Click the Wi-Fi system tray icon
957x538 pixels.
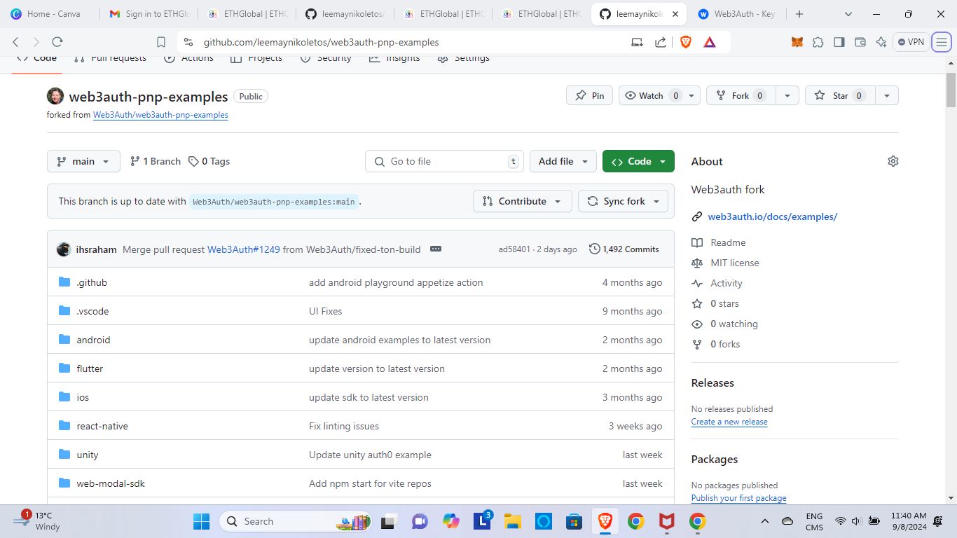(x=840, y=521)
